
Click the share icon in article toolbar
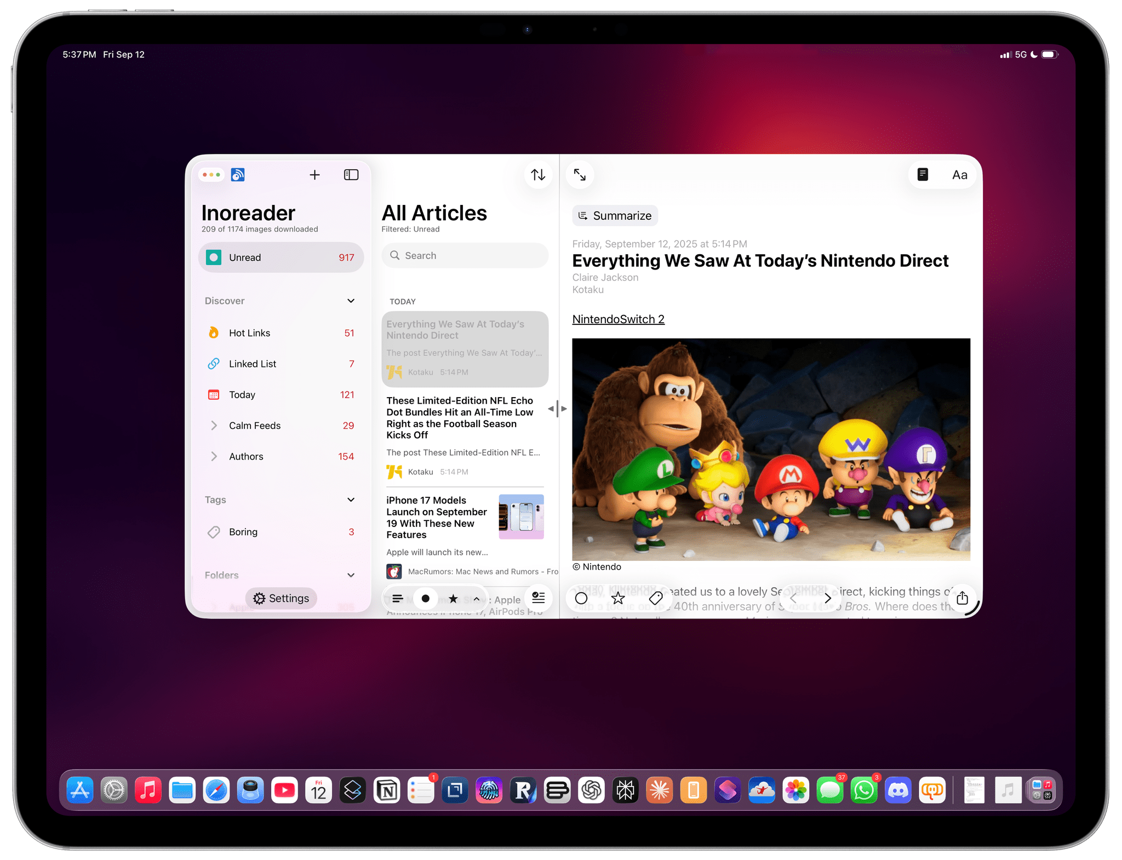[962, 598]
